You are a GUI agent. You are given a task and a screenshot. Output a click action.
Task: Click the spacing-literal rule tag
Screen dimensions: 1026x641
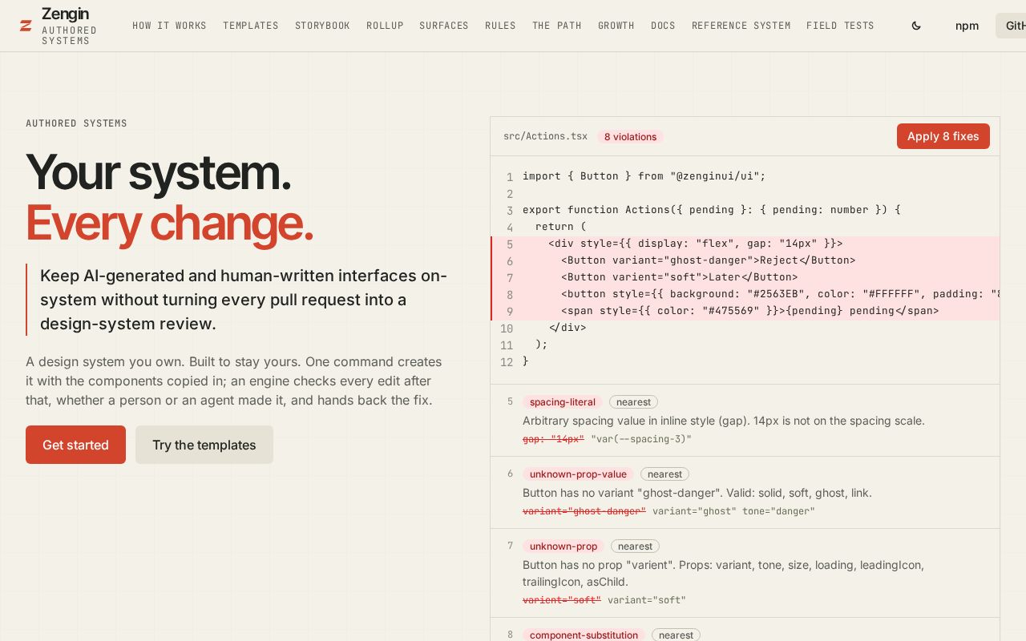coord(562,402)
